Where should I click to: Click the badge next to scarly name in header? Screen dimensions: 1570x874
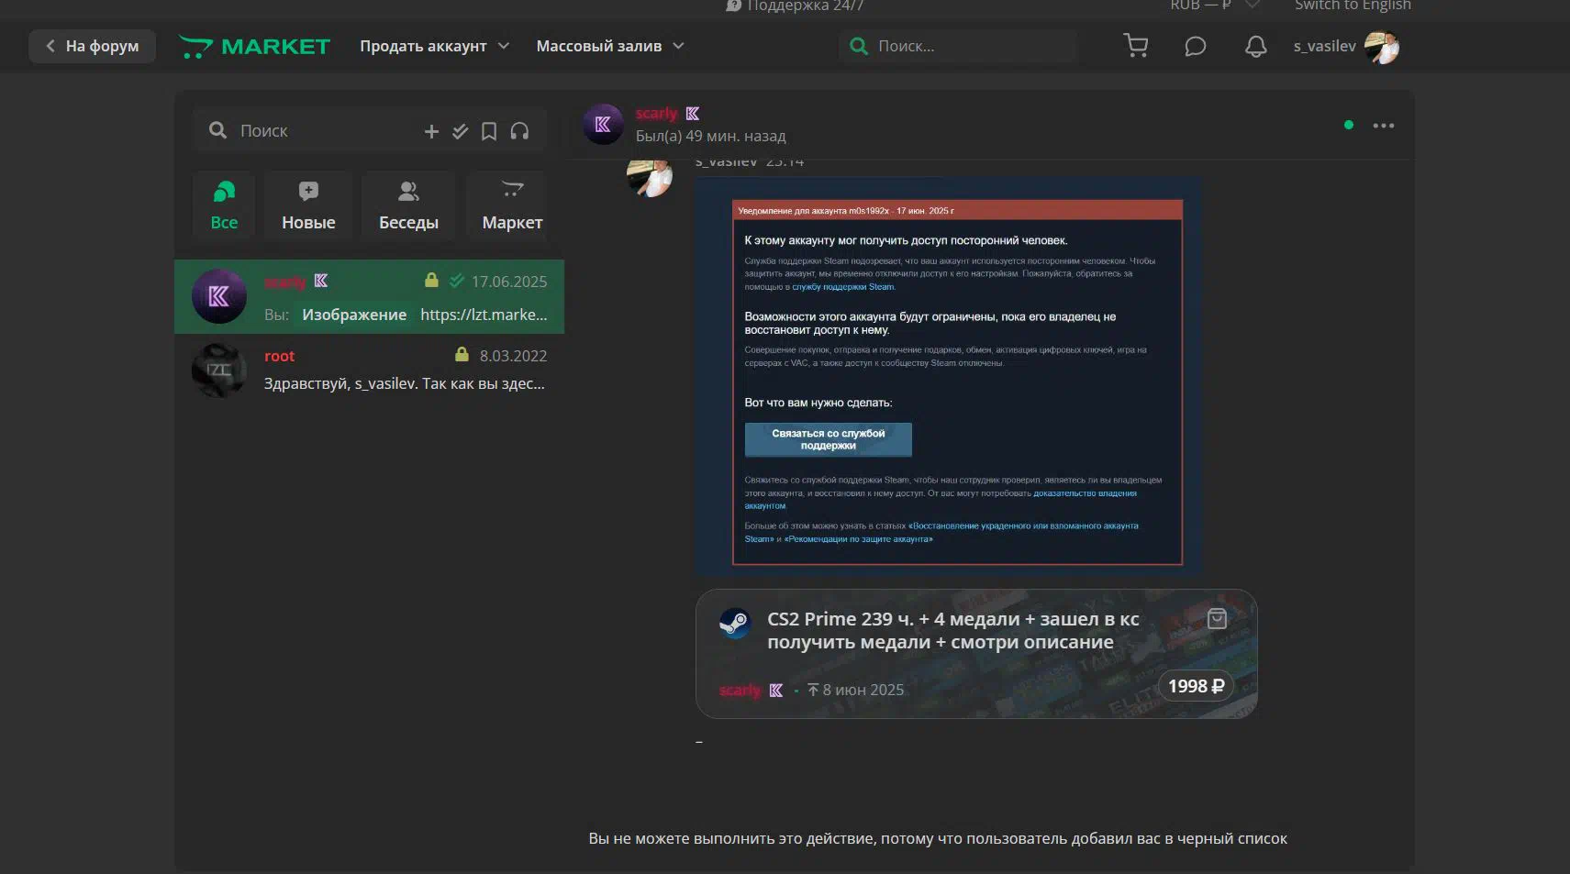(693, 114)
